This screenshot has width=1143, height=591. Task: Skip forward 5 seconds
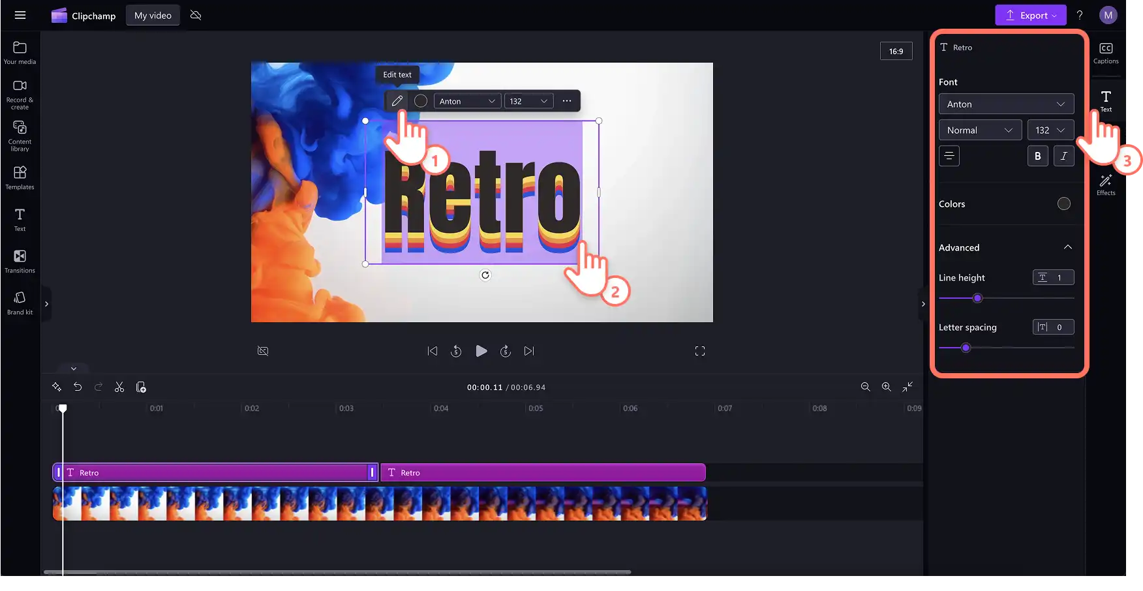[x=506, y=351]
